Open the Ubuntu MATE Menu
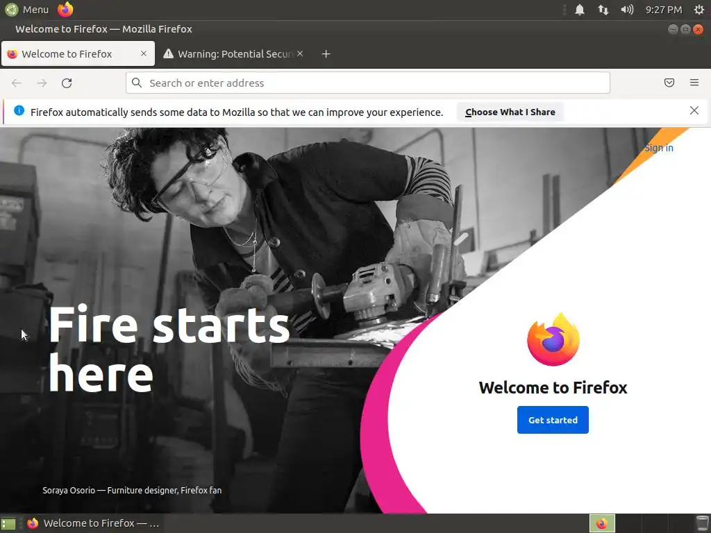The height and width of the screenshot is (533, 711). (27, 10)
